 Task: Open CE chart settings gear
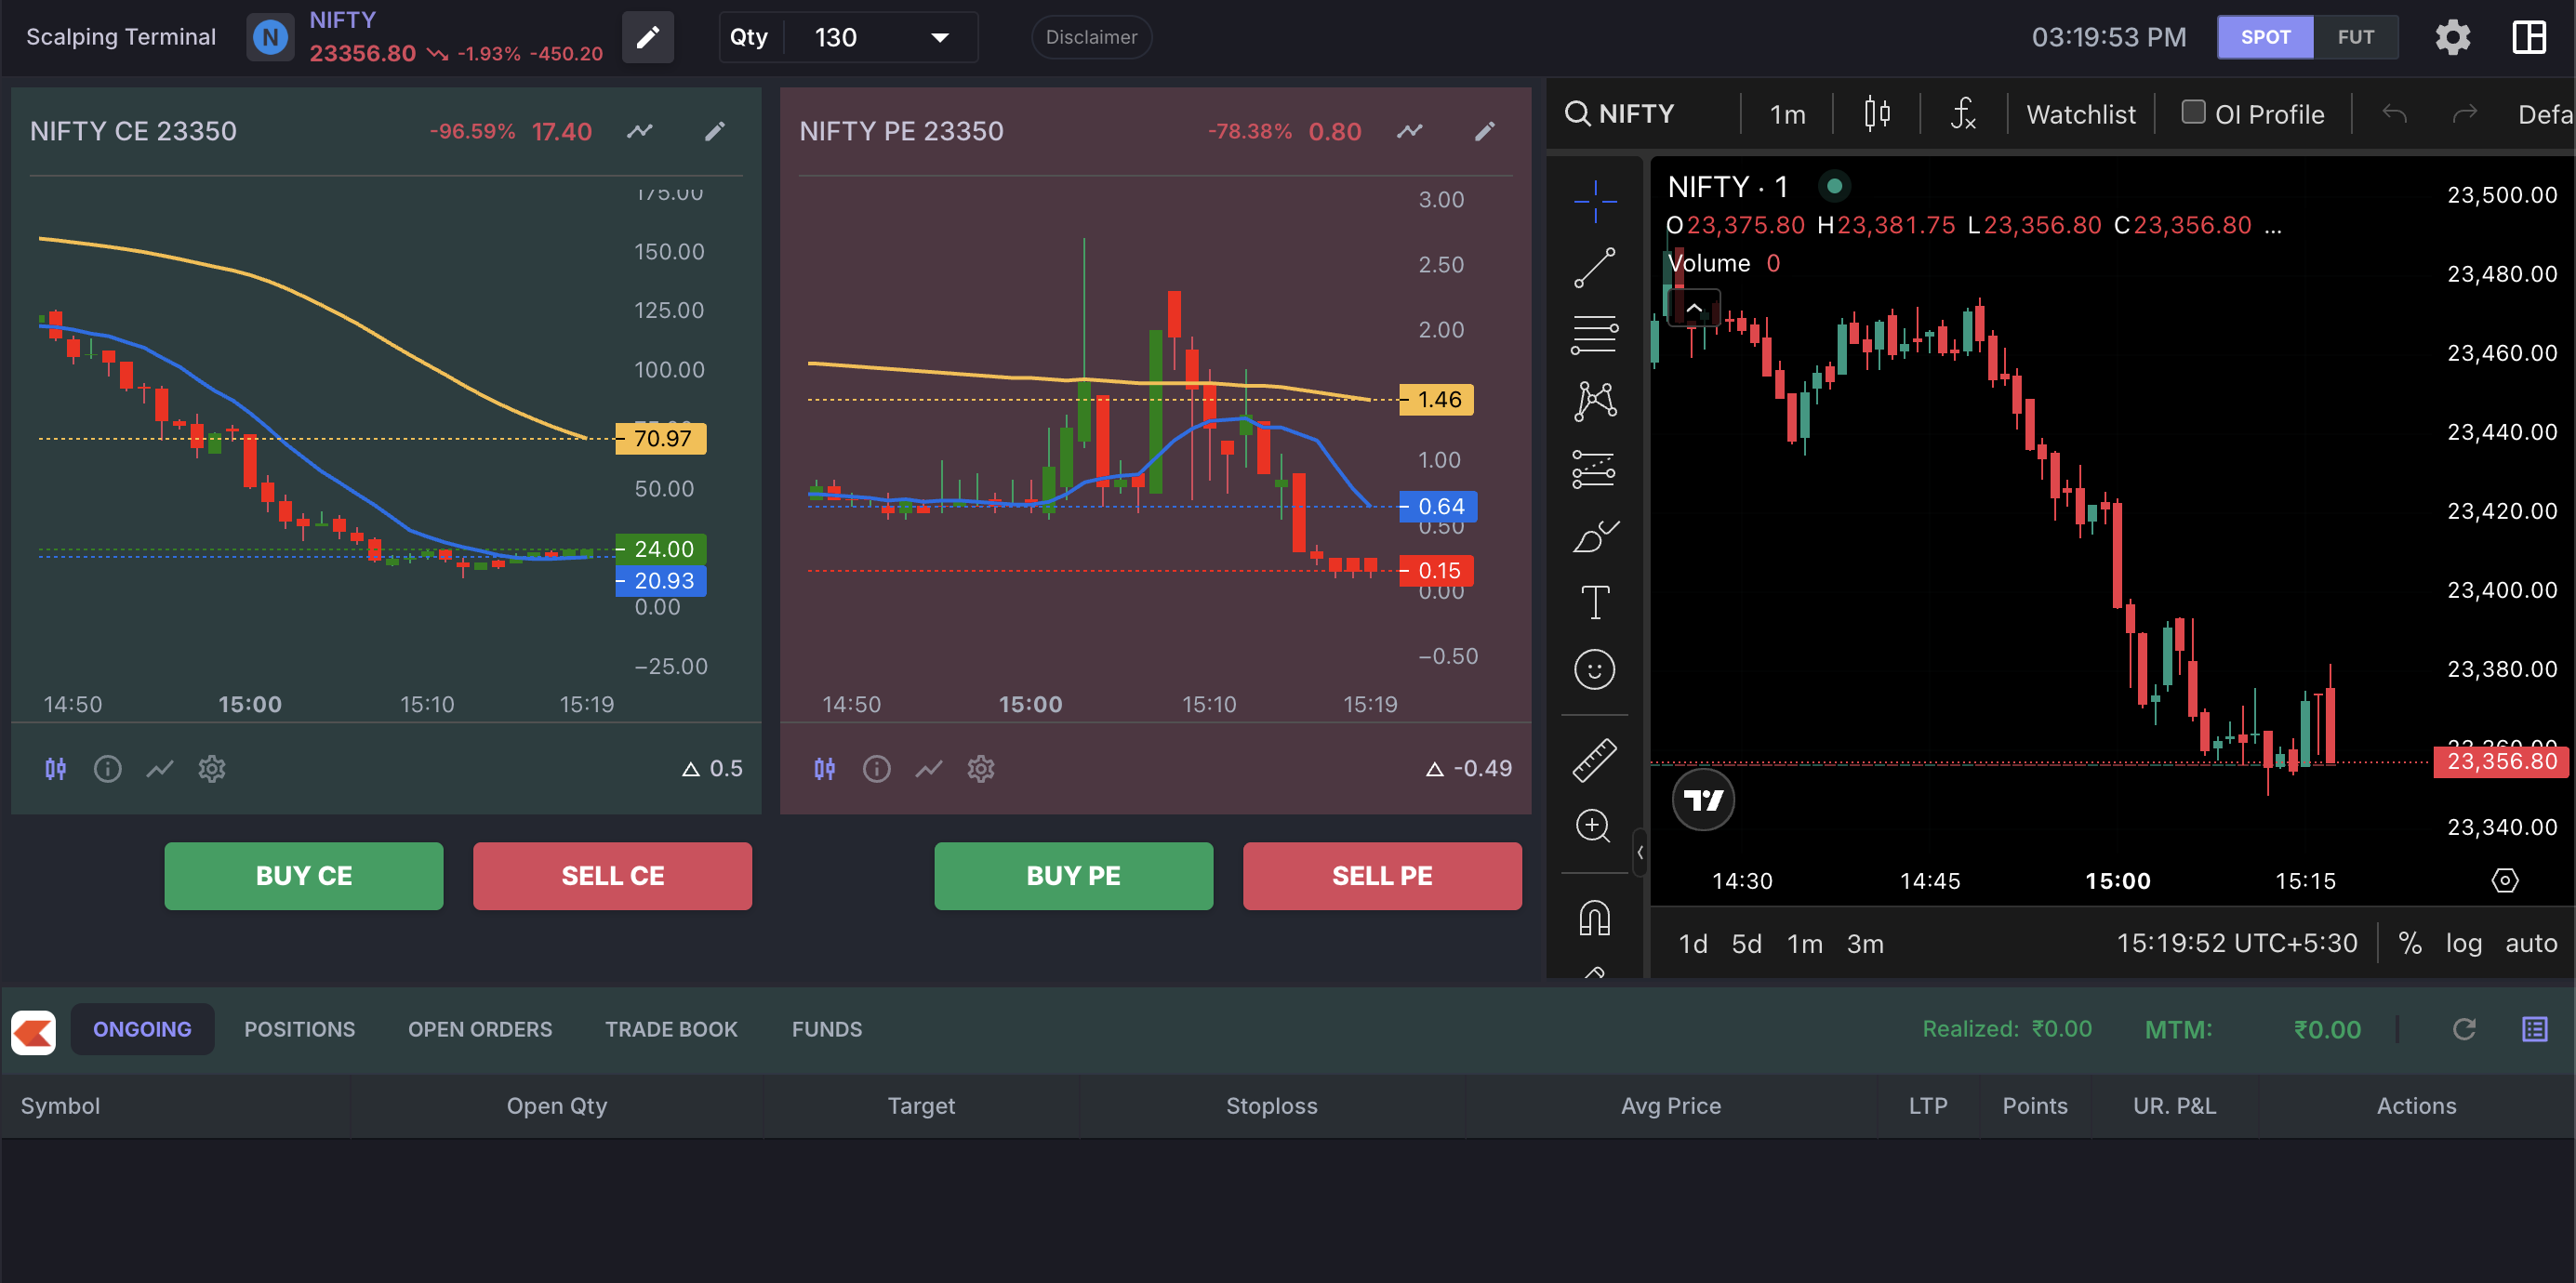(x=211, y=768)
